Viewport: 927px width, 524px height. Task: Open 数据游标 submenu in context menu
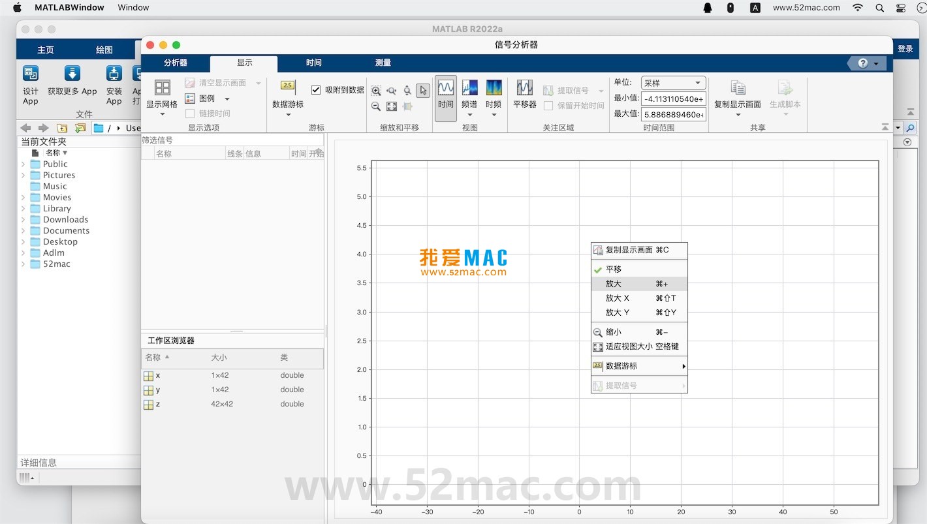tap(639, 366)
